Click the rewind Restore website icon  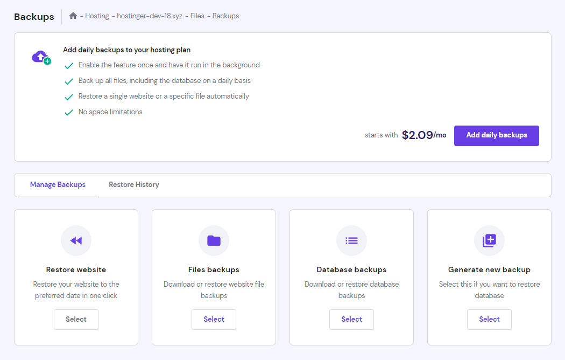click(76, 240)
